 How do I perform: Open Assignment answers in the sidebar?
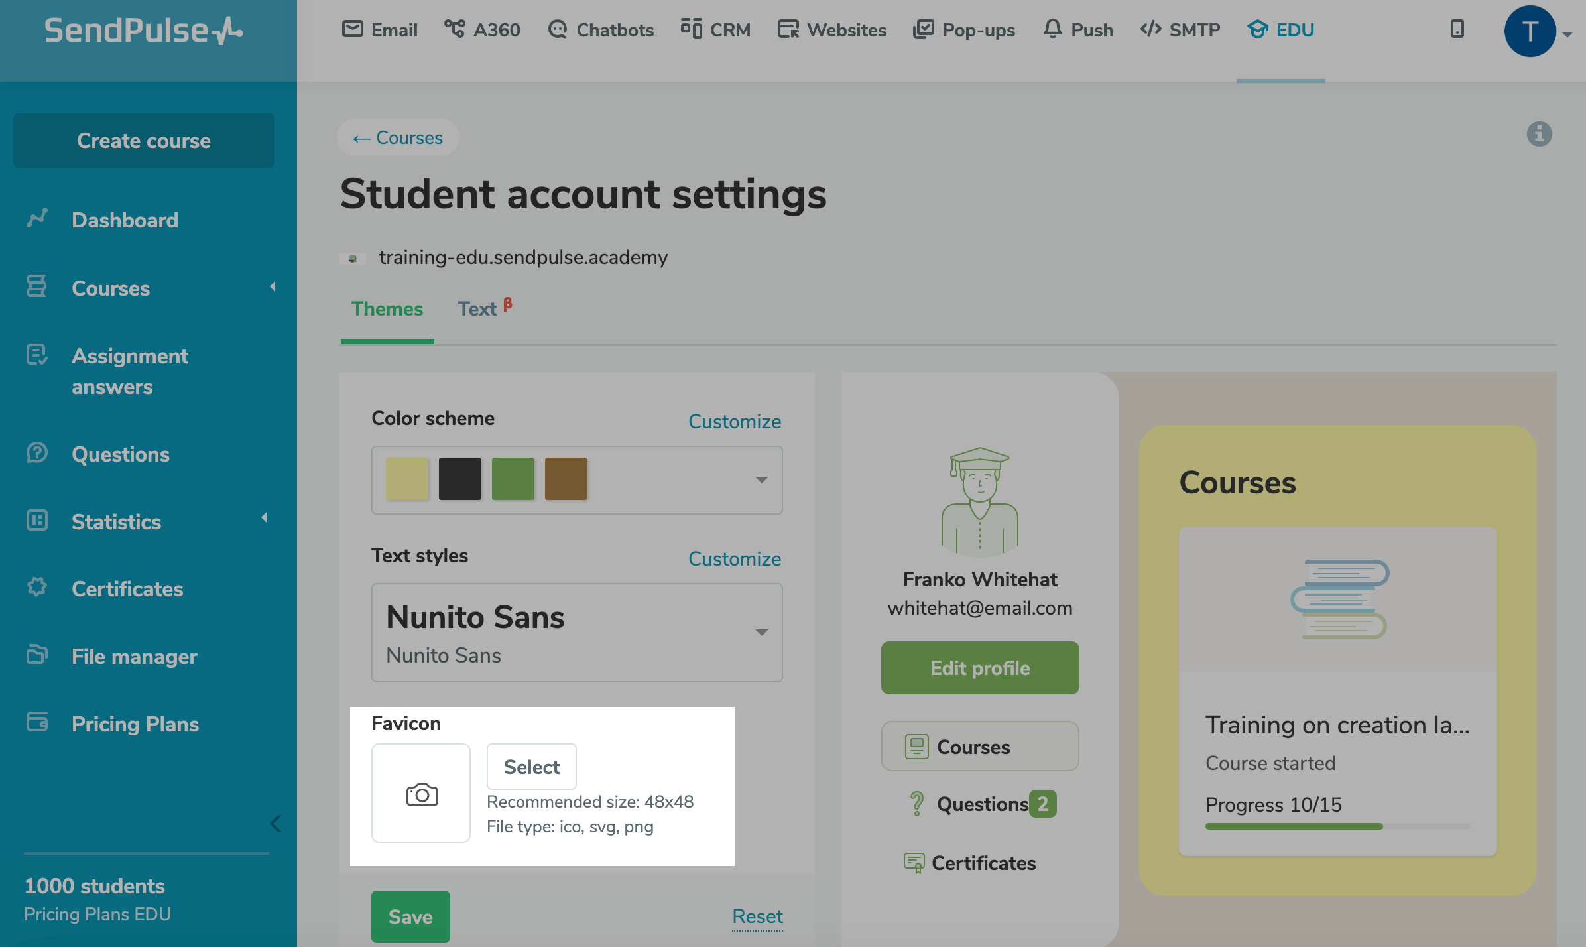click(x=129, y=371)
